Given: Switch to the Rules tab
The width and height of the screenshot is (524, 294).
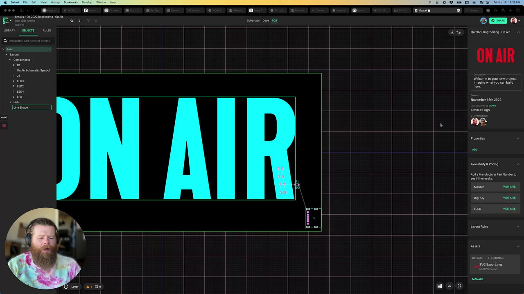Looking at the screenshot, I should coord(47,31).
